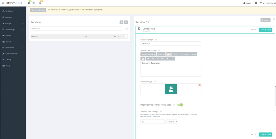Toggle Service 01 visibility eye icon
The height and width of the screenshot is (139, 276).
pos(115,37)
